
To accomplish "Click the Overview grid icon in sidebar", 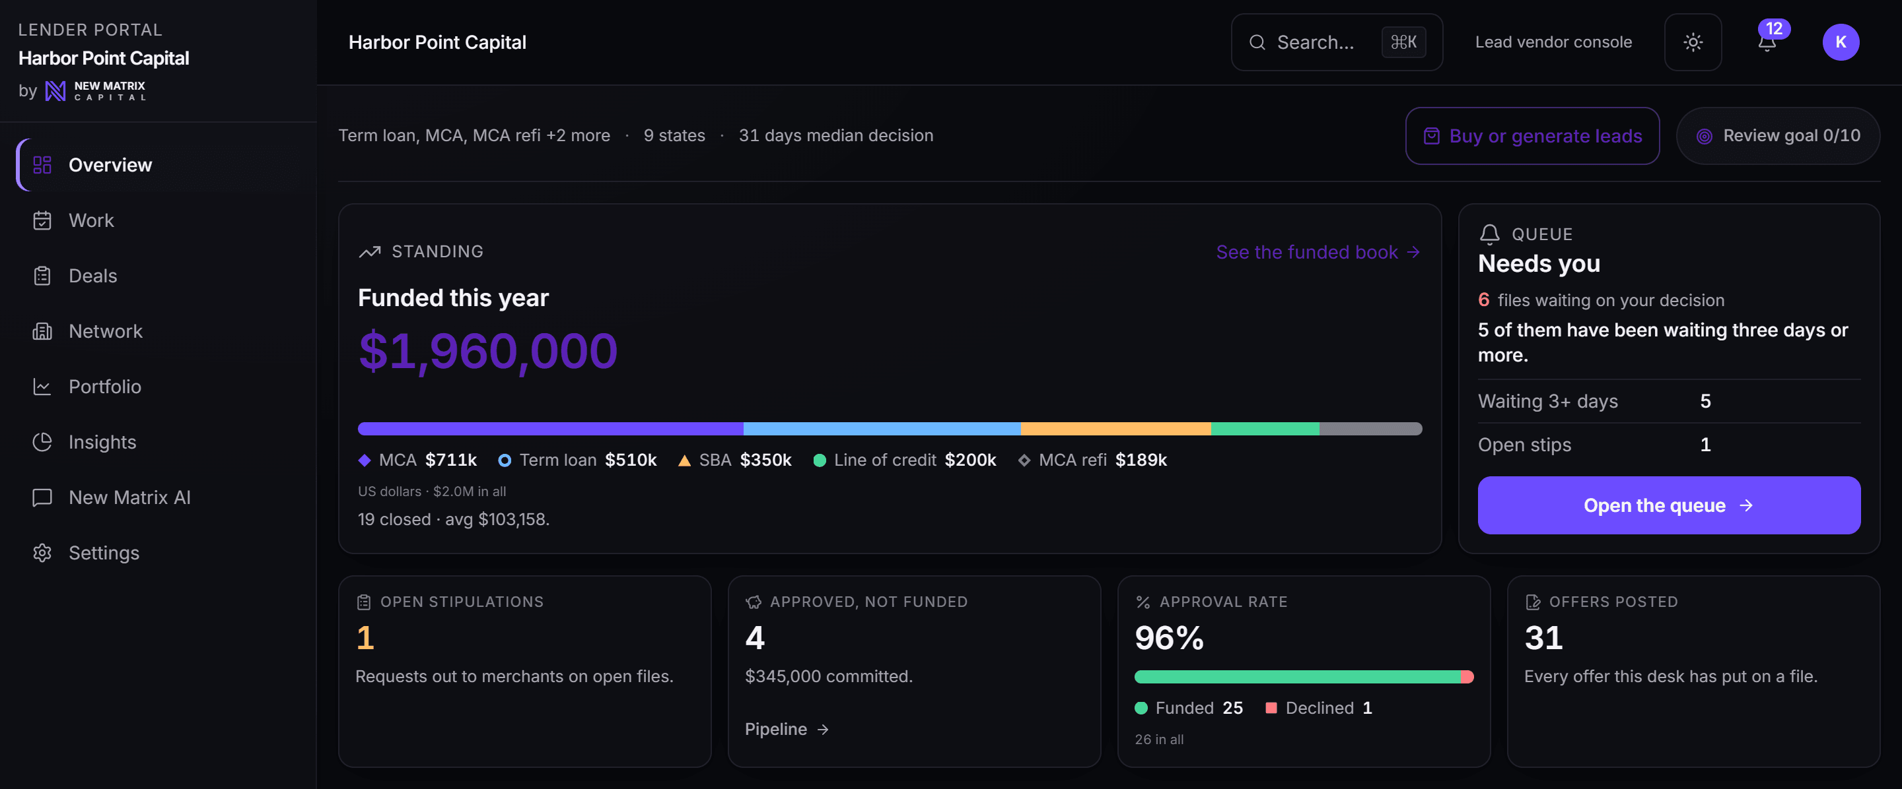I will pos(42,164).
